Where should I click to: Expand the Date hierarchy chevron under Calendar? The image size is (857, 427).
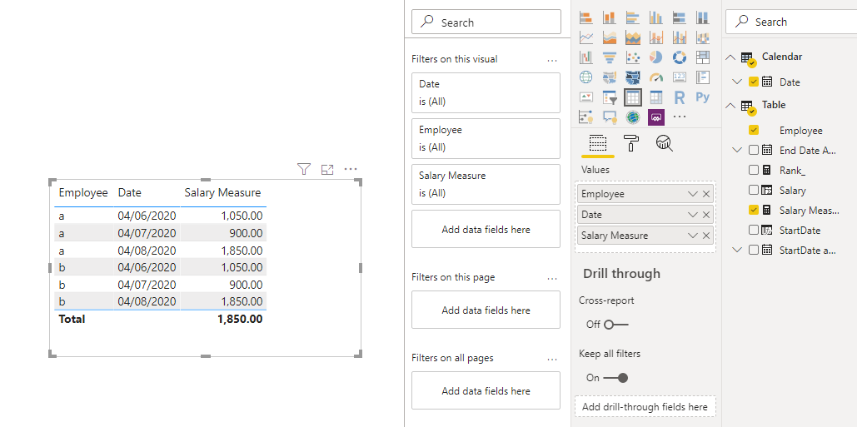pyautogui.click(x=737, y=82)
